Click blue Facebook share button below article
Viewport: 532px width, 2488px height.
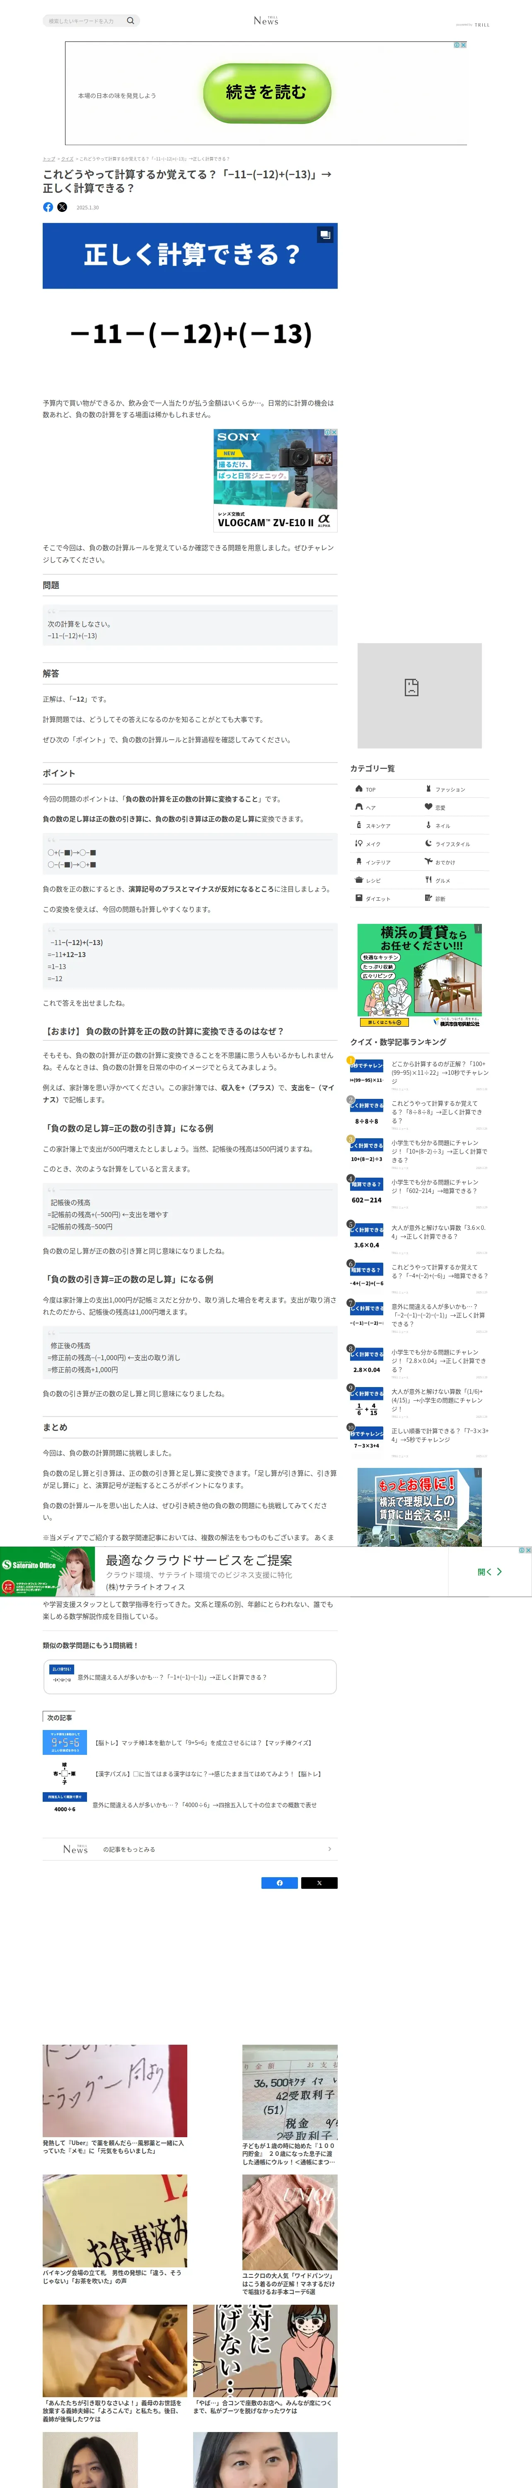pyautogui.click(x=280, y=1883)
